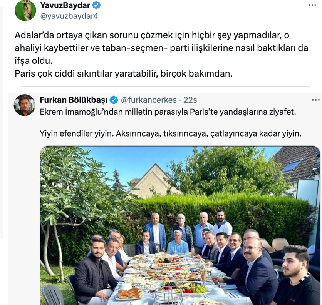Open the @furkancerkes handle
This screenshot has width=322, height=305.
[149, 100]
